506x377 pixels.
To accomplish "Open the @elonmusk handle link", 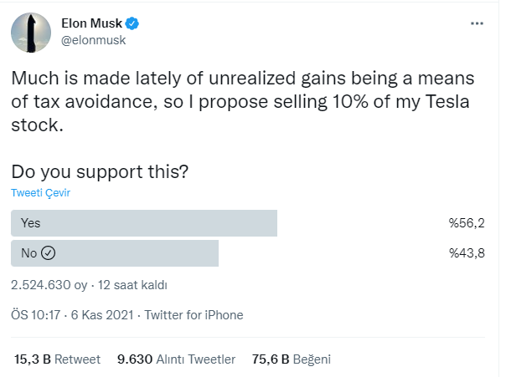I will tap(93, 40).
